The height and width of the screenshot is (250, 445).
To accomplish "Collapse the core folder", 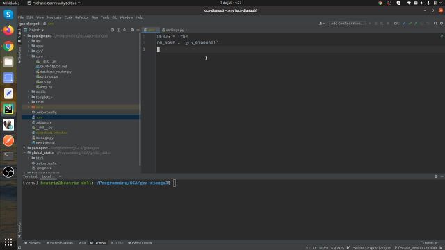I will coord(29,56).
